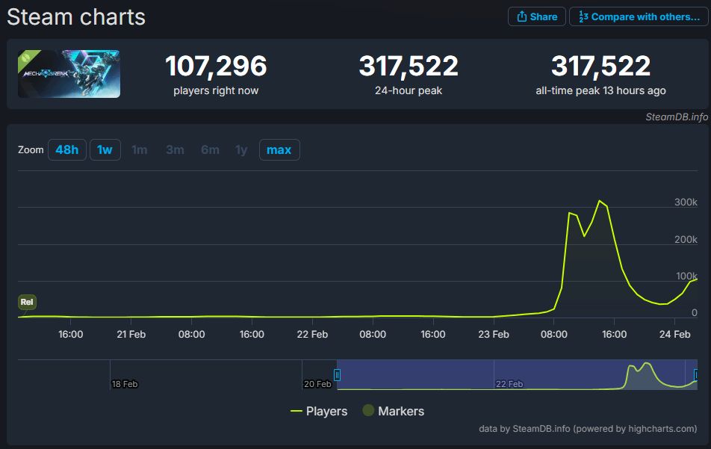The width and height of the screenshot is (711, 449).
Task: Click the 24 Feb x-axis label
Action: (x=674, y=334)
